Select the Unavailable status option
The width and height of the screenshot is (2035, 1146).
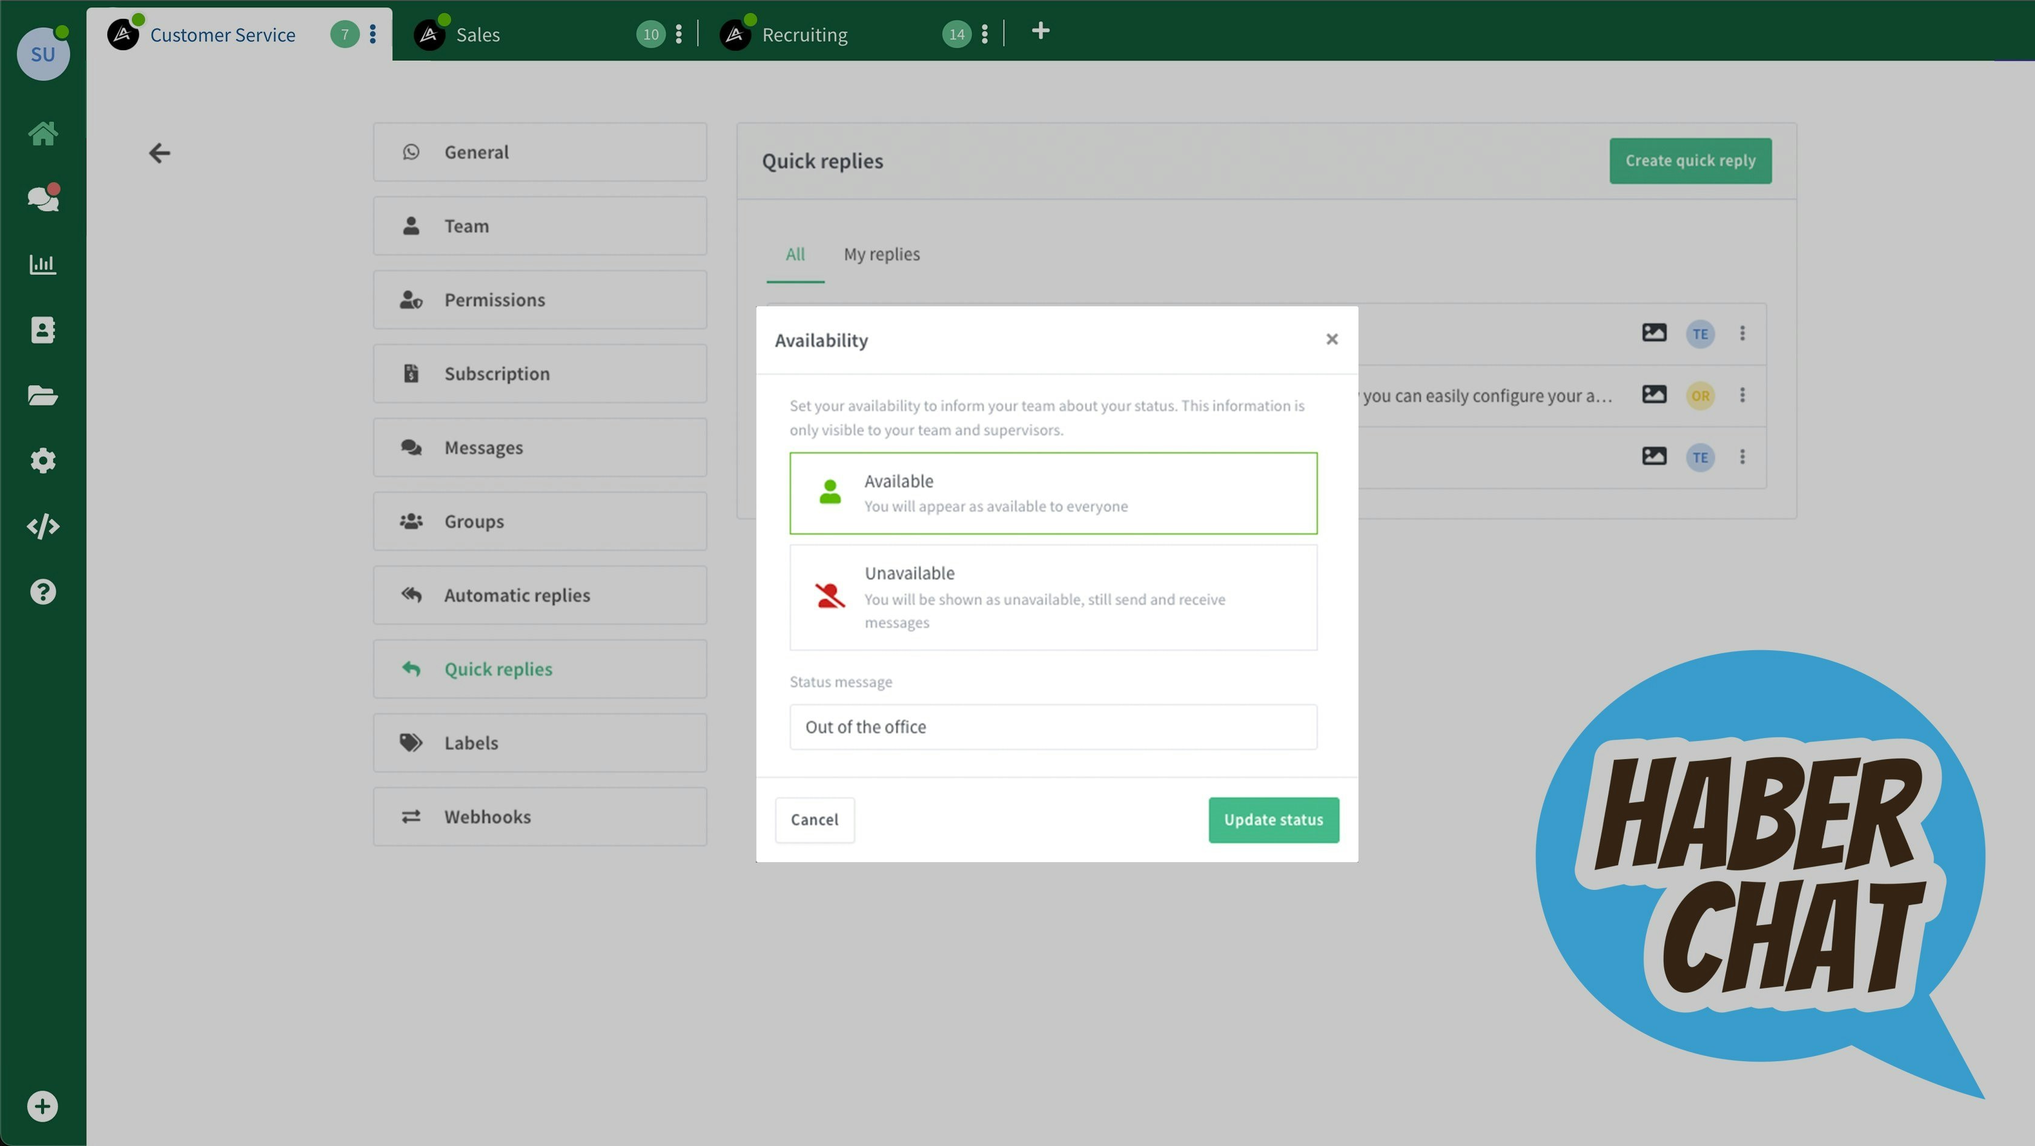[1052, 597]
